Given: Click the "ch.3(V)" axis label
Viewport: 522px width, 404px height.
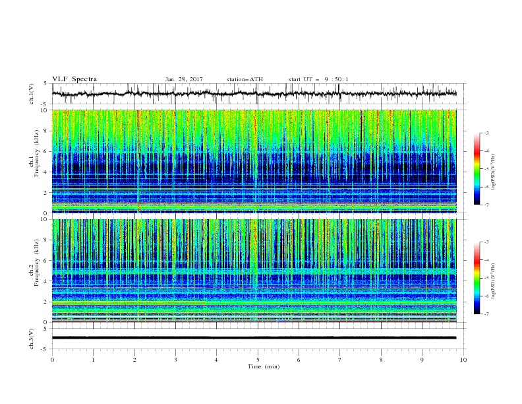Looking at the screenshot, I should point(32,339).
